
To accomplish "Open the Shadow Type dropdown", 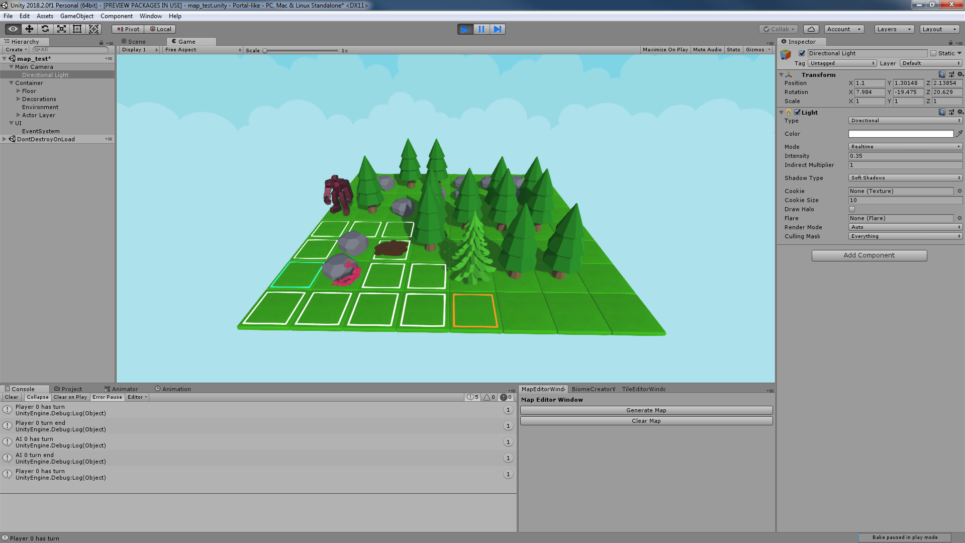I will 905,177.
